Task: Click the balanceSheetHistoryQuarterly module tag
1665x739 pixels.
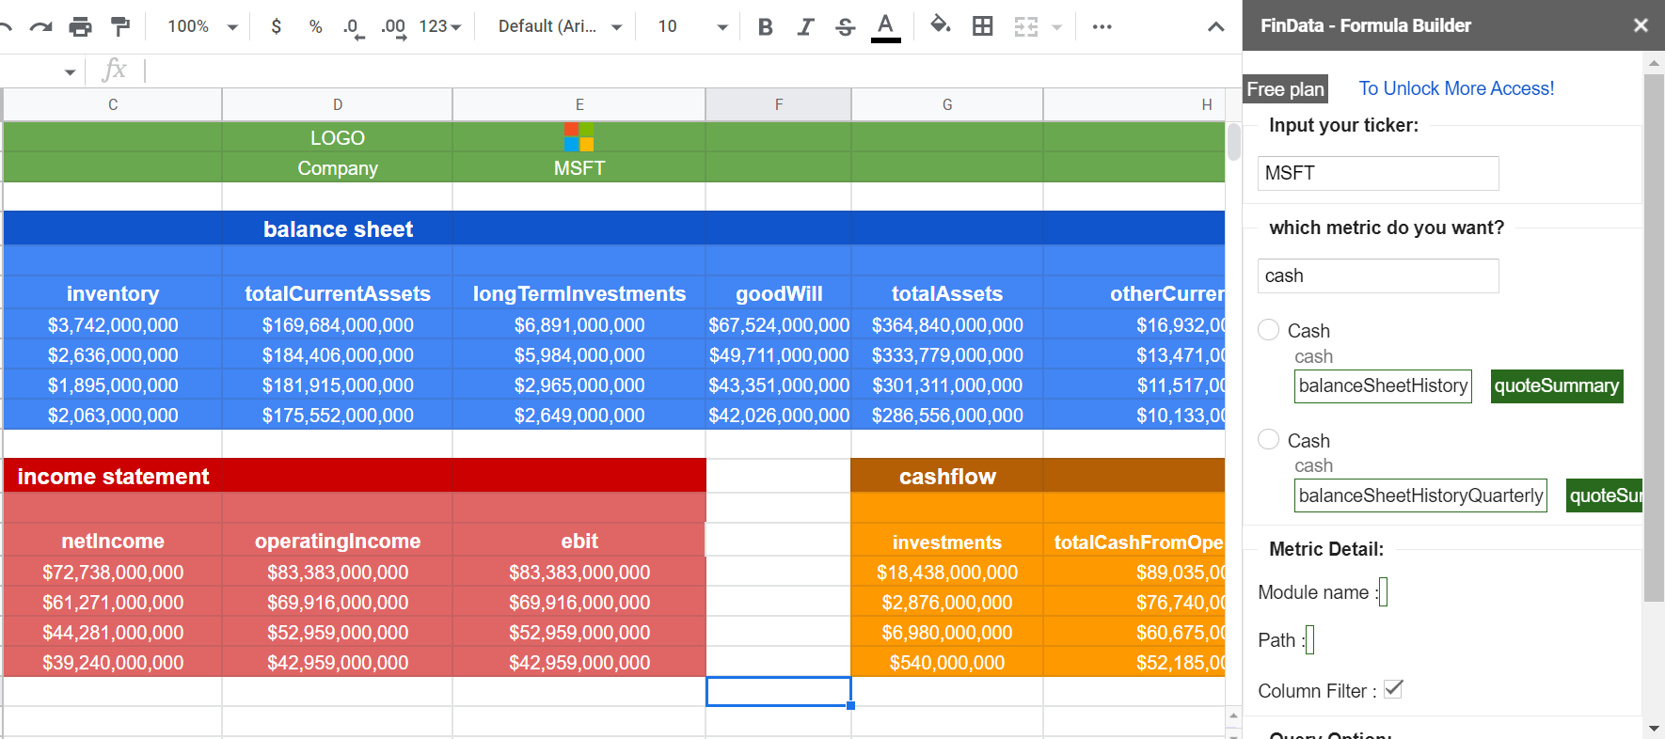Action: (1420, 495)
